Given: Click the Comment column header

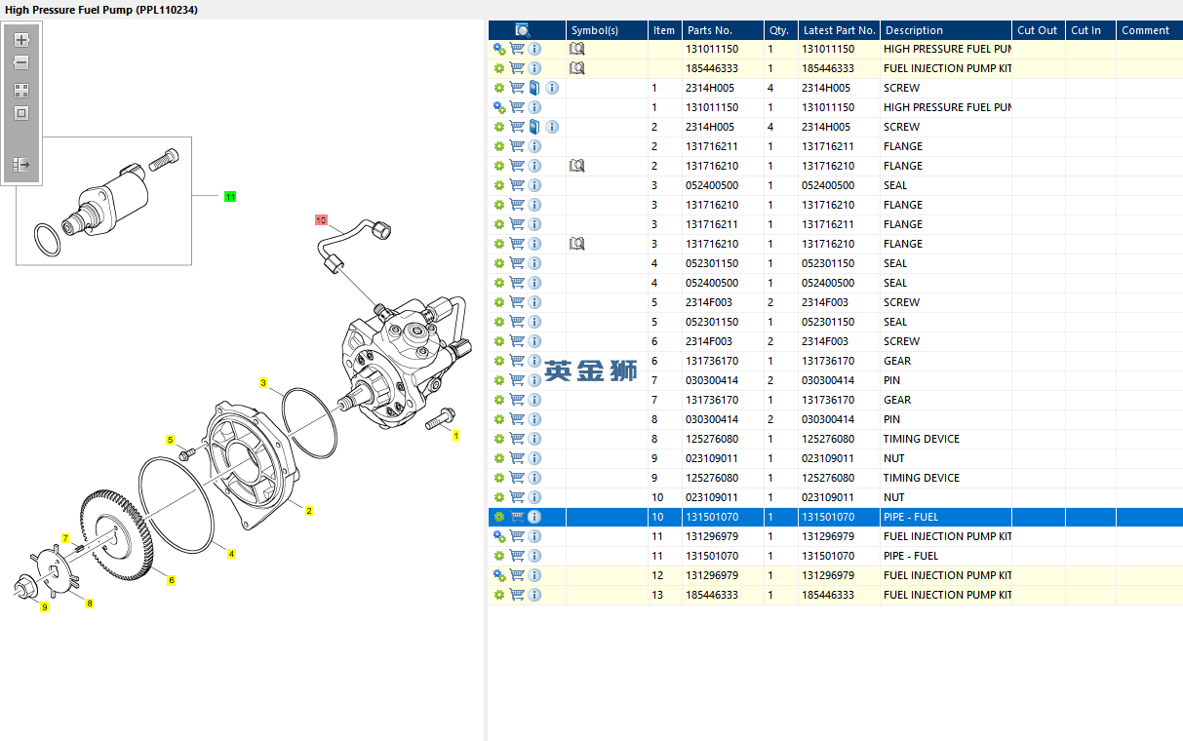Looking at the screenshot, I should point(1150,30).
